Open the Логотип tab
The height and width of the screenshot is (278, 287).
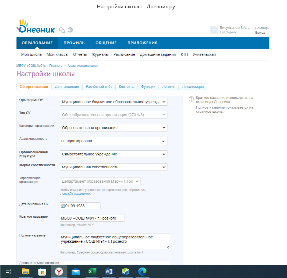tap(169, 86)
